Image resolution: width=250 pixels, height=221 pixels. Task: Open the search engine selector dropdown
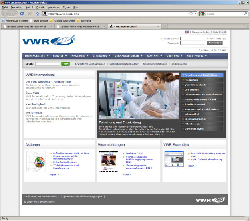(202, 14)
